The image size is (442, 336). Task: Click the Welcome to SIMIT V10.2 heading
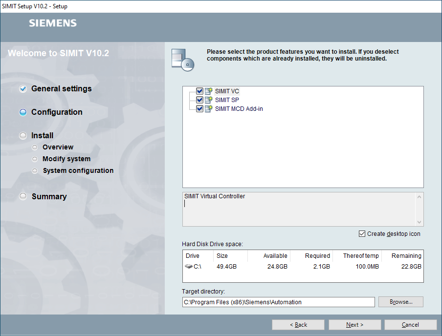tap(58, 53)
